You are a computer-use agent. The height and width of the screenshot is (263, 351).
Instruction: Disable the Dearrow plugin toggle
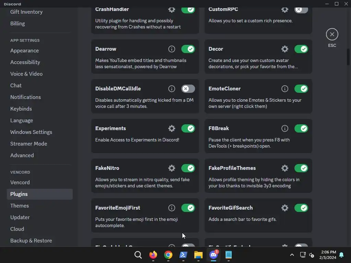[188, 49]
